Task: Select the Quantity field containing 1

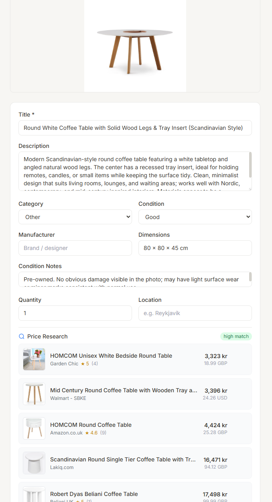Action: click(x=75, y=313)
